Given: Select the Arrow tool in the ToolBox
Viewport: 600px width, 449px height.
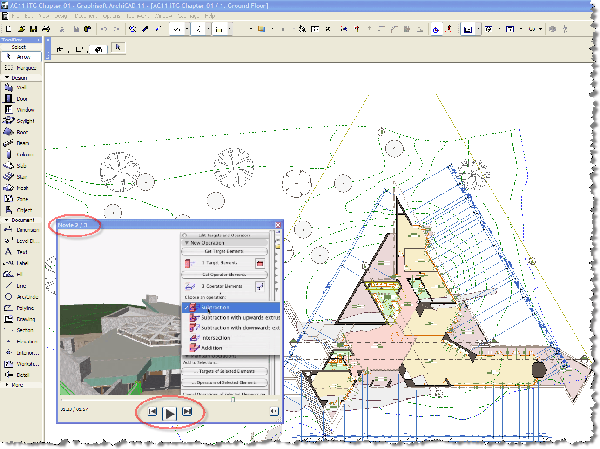Looking at the screenshot, I should point(21,57).
